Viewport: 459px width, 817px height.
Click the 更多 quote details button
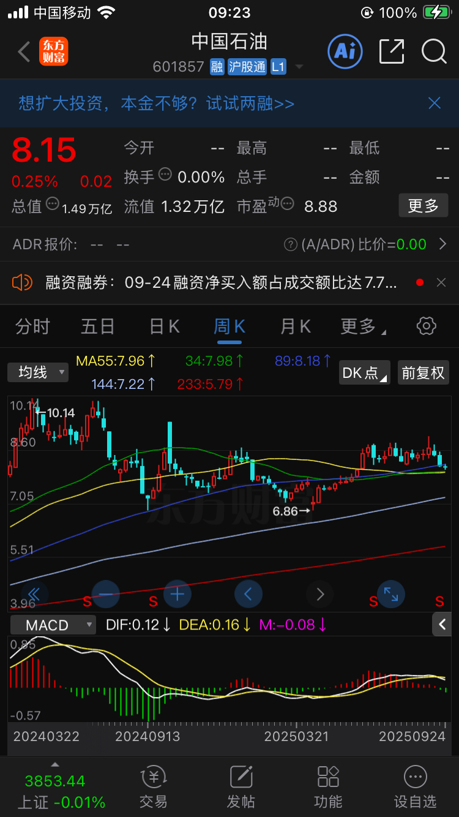point(424,206)
